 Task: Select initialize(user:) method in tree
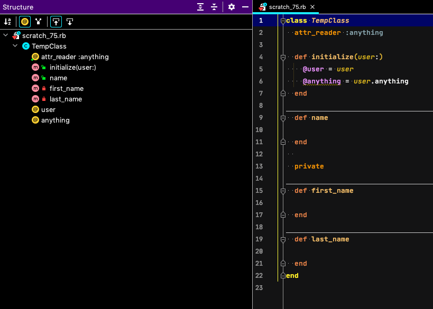click(72, 67)
